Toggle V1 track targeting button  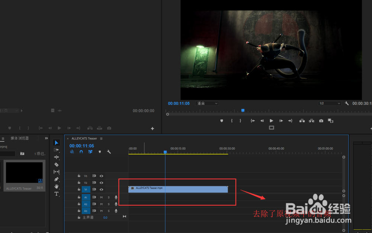point(86,190)
